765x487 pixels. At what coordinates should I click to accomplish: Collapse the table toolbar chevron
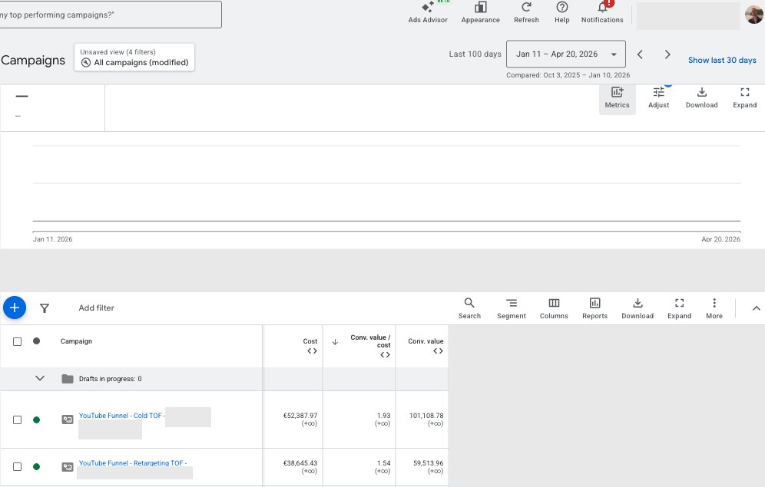point(756,308)
